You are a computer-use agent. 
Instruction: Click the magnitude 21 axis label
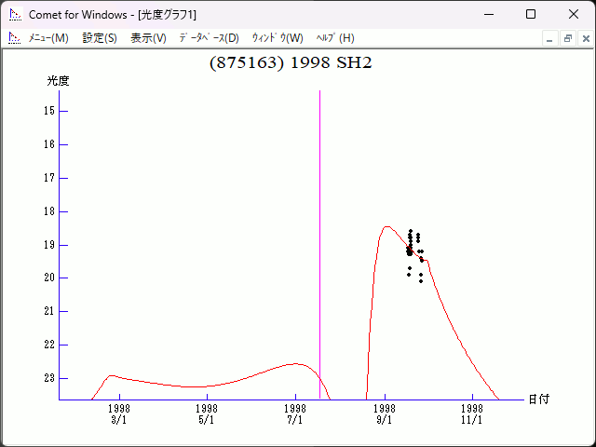click(49, 311)
